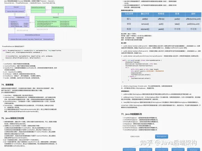Viewport: 202px width, 151px height.
Task: Click heading '77、Java 中的阻塞队列'
Action: pyautogui.click(x=131, y=114)
